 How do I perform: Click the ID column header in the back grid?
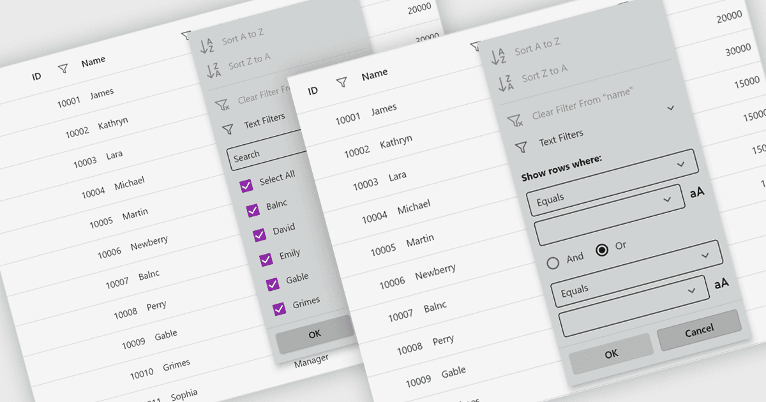tap(36, 77)
